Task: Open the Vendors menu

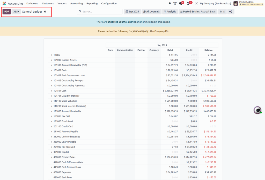Action: [x=62, y=3]
